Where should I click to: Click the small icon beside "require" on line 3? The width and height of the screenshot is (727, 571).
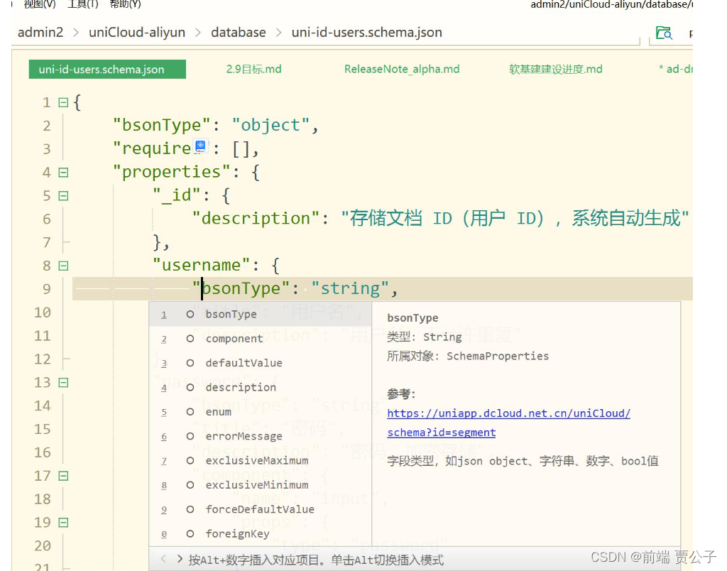tap(200, 146)
